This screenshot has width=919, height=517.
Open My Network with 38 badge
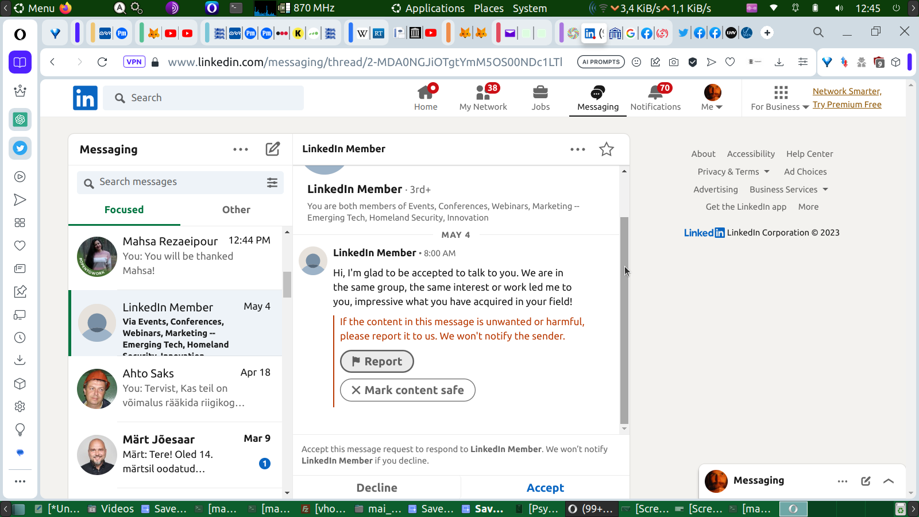(x=483, y=97)
